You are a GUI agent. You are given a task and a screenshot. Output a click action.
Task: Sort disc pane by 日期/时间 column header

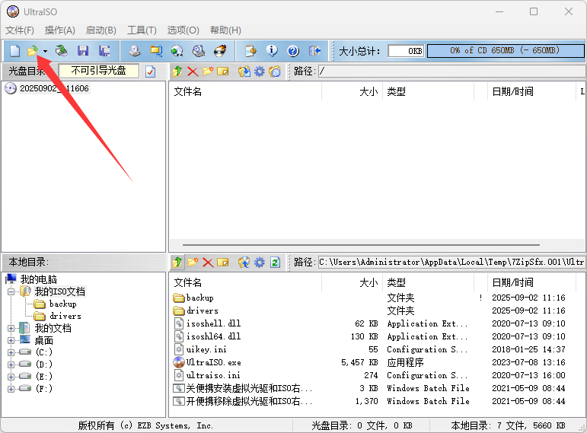(x=531, y=91)
